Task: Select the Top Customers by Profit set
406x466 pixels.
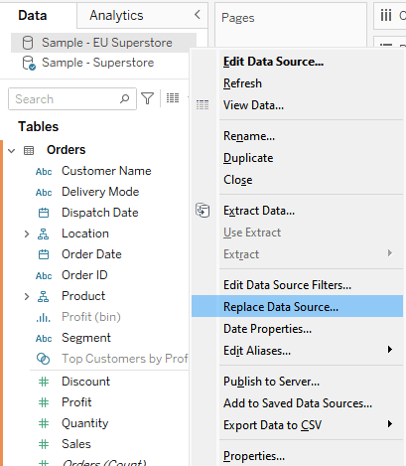Action: (x=125, y=359)
